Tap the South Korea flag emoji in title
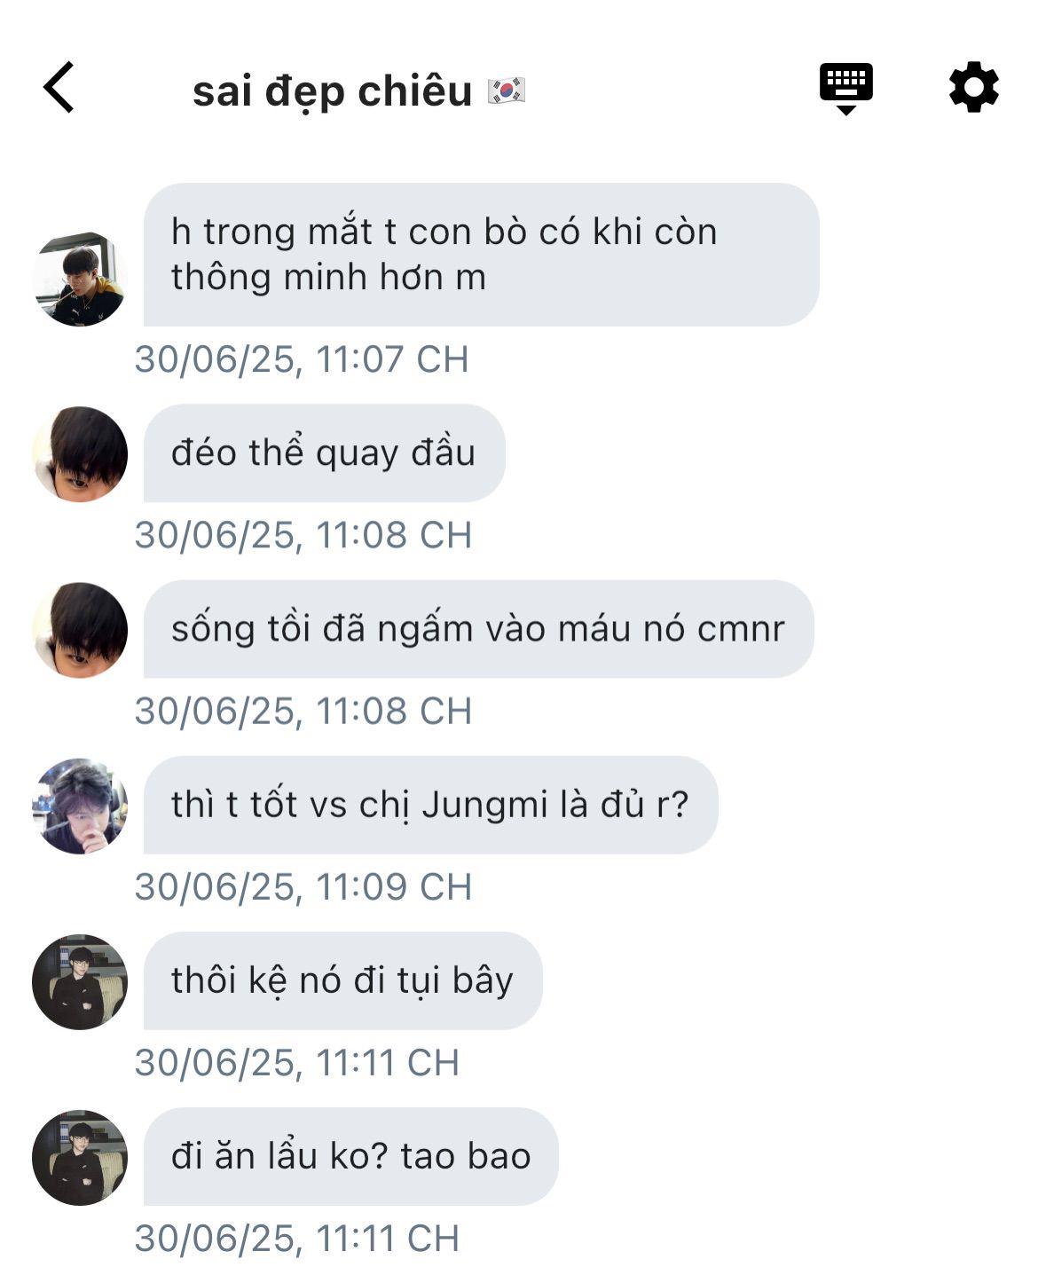1038x1275 pixels. click(507, 91)
